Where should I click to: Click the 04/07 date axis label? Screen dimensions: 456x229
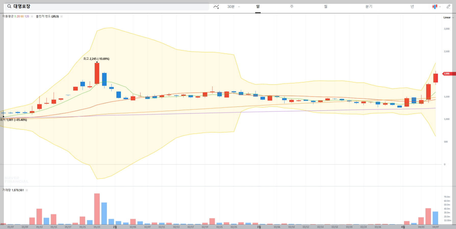(435, 227)
